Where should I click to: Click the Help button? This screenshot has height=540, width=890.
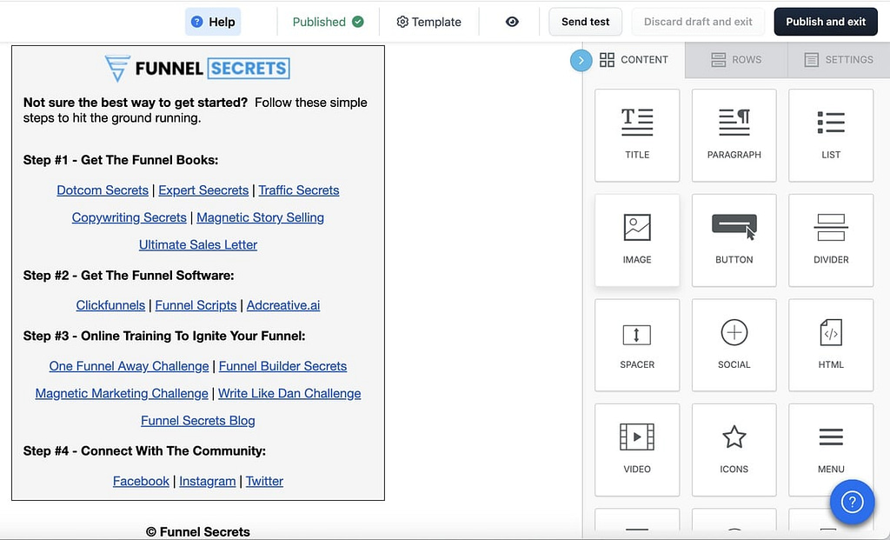tap(213, 22)
